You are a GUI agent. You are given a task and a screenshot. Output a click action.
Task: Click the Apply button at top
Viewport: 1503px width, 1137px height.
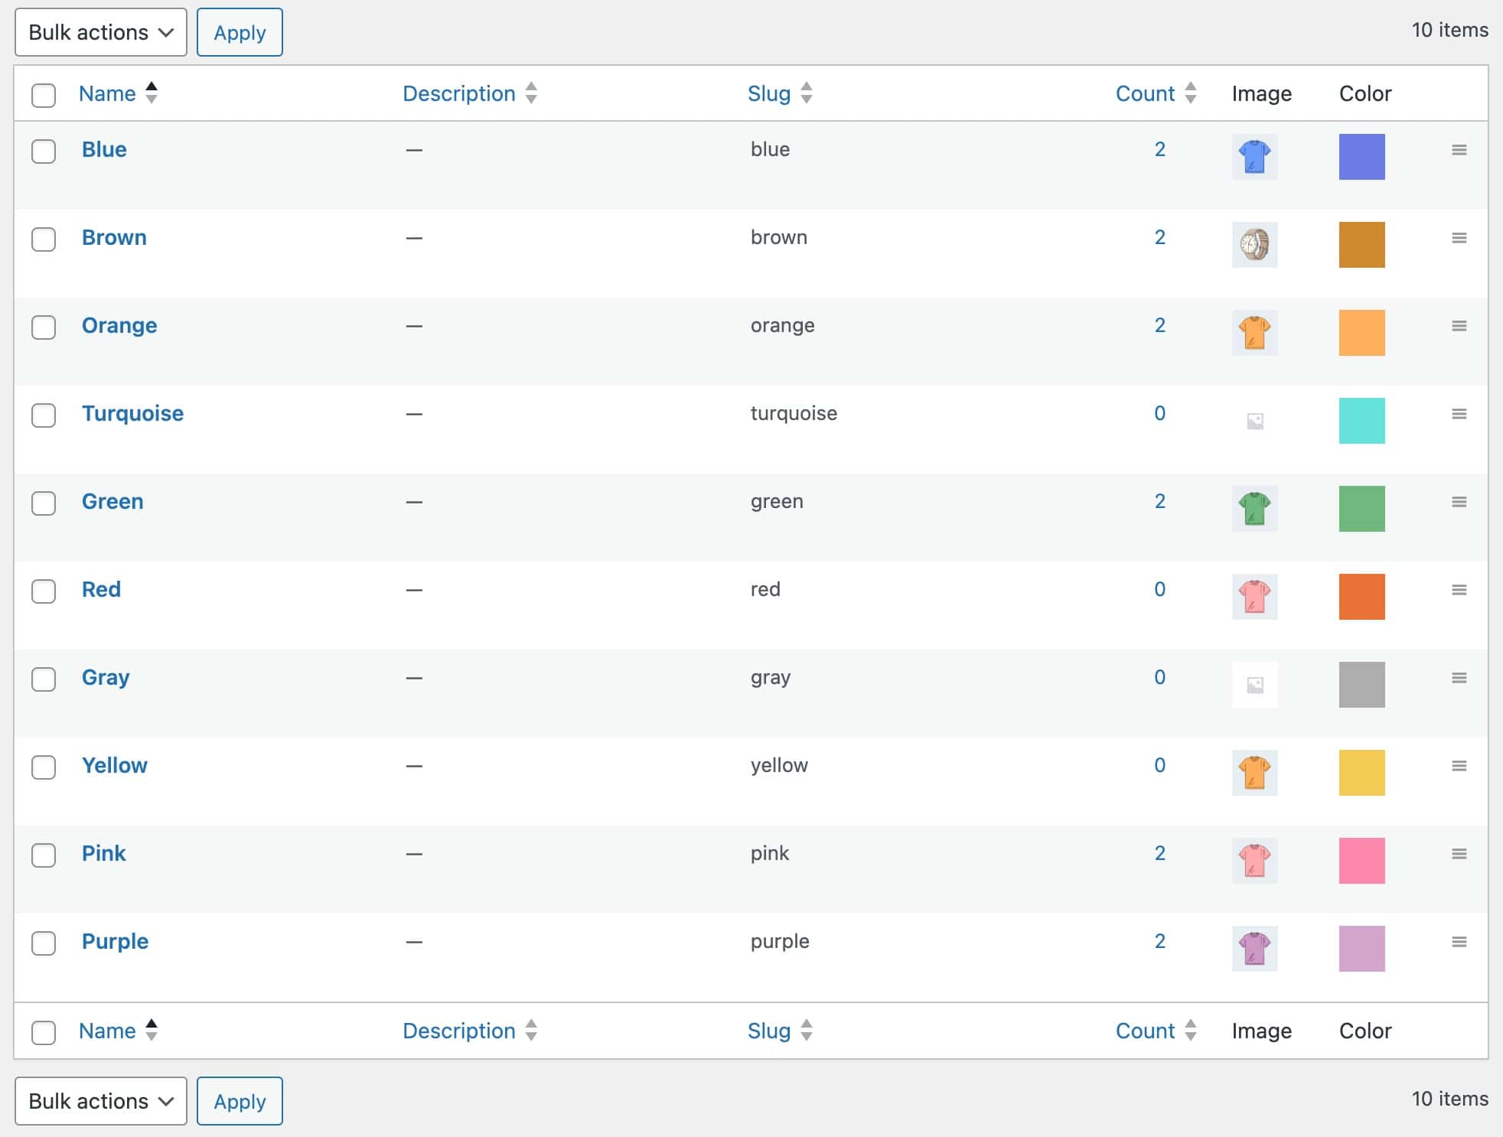coord(240,32)
